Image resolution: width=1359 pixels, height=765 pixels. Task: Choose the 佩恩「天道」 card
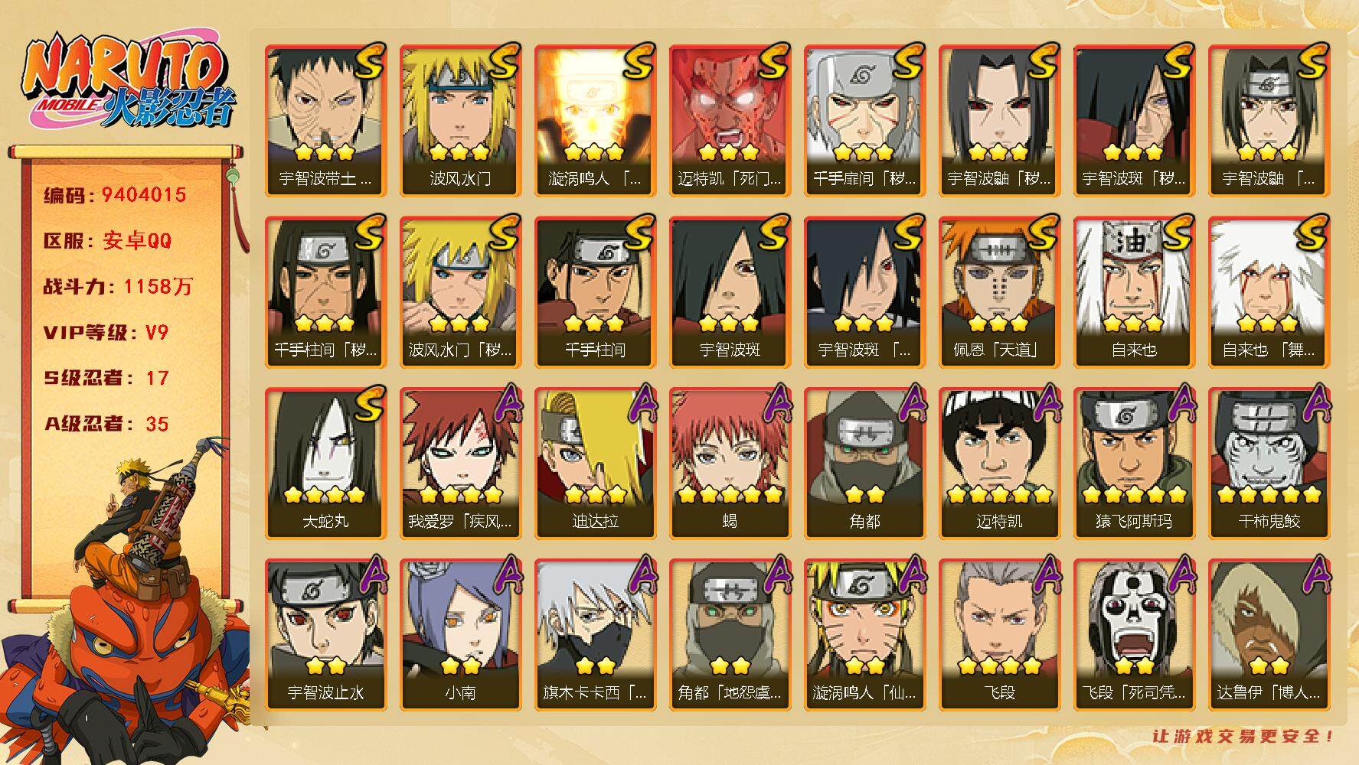click(999, 292)
